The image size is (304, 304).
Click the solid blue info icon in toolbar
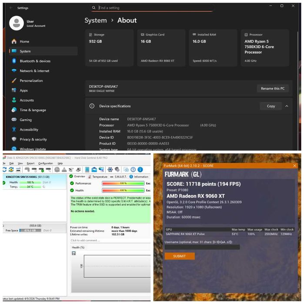tap(140, 170)
